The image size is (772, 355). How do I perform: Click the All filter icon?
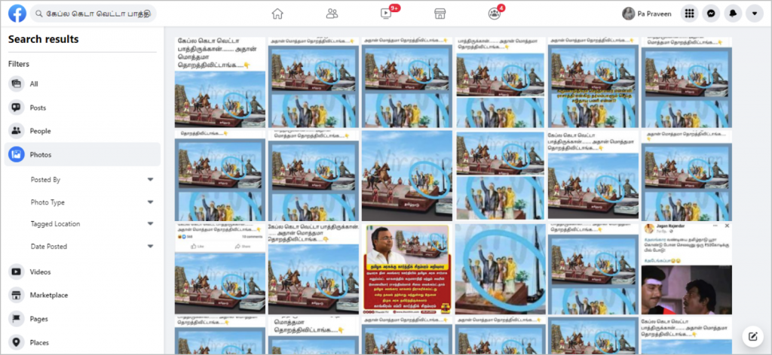tap(17, 84)
